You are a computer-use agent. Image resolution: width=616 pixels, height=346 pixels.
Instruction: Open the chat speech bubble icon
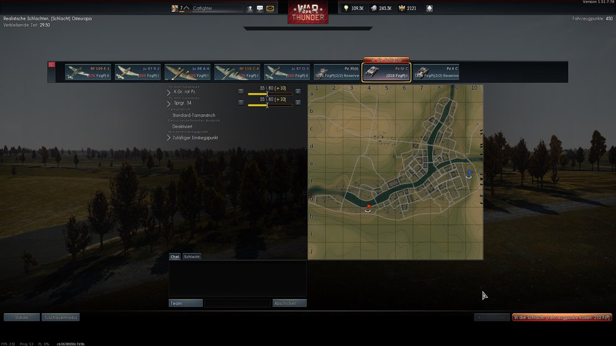pos(260,8)
